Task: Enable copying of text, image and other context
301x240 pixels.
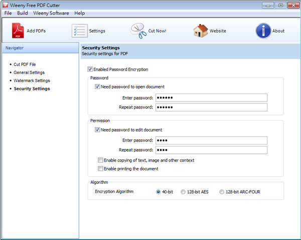Action: 100,160
